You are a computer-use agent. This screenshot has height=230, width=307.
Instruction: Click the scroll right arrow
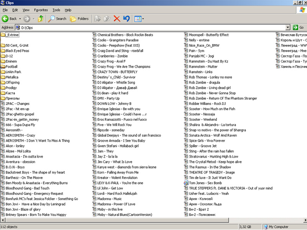click(x=305, y=220)
